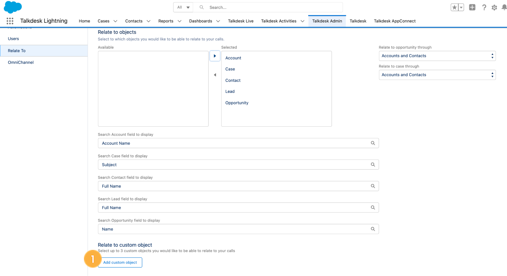Move selection right with the arrow button
Viewport: 507px width, 276px height.
pos(215,56)
